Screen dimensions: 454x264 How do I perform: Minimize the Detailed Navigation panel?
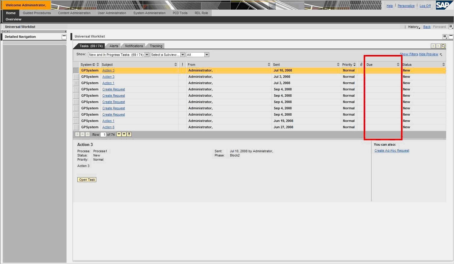(x=64, y=37)
